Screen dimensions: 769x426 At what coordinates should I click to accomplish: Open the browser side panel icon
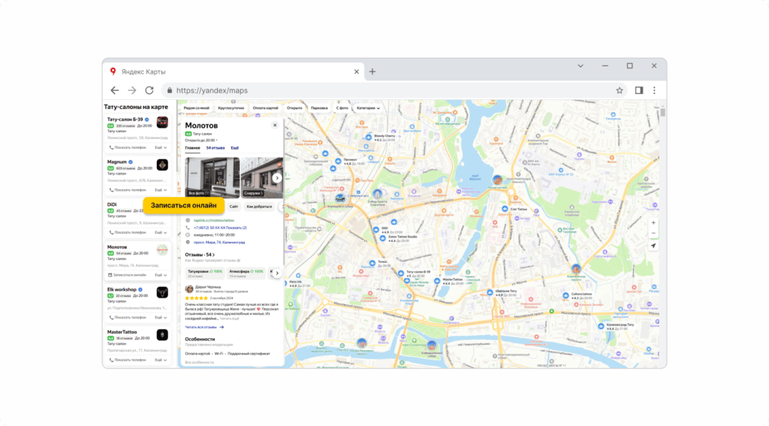tap(638, 90)
